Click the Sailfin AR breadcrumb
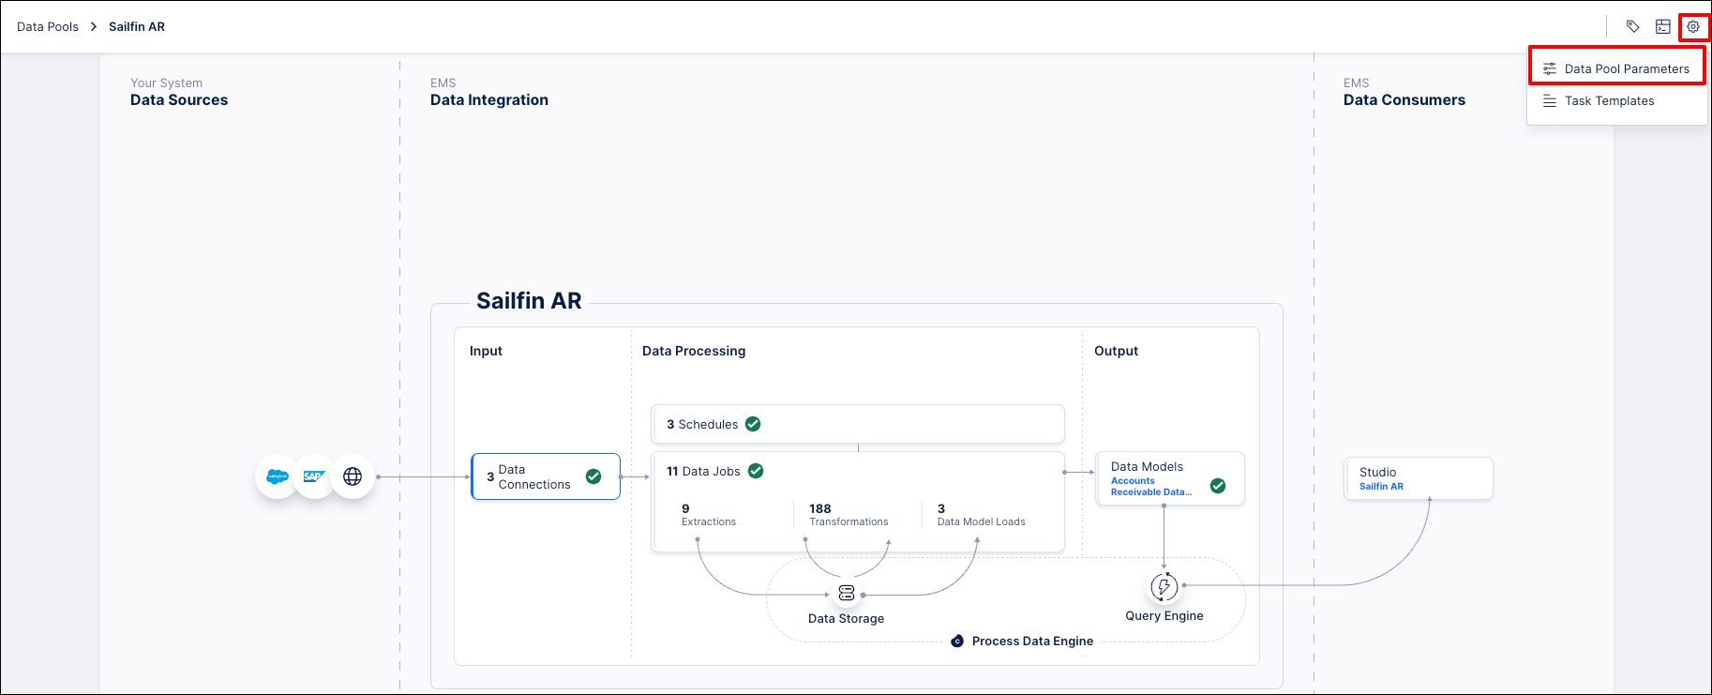This screenshot has height=695, width=1712. (137, 27)
